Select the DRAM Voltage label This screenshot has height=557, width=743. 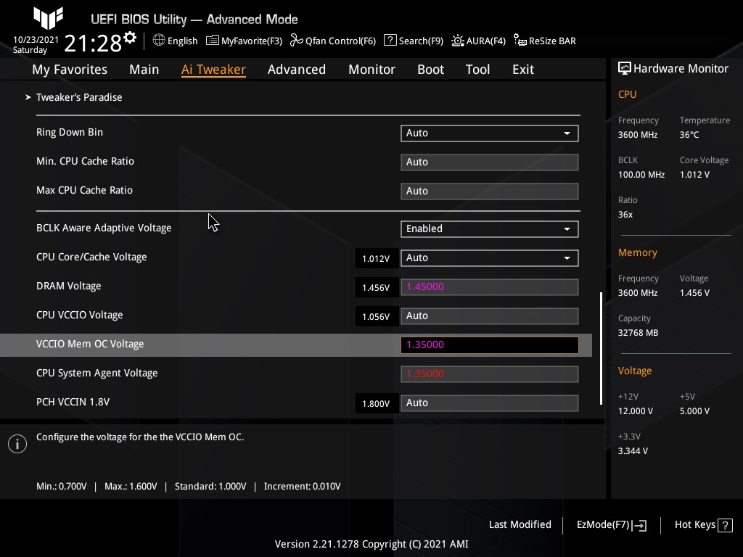(69, 286)
